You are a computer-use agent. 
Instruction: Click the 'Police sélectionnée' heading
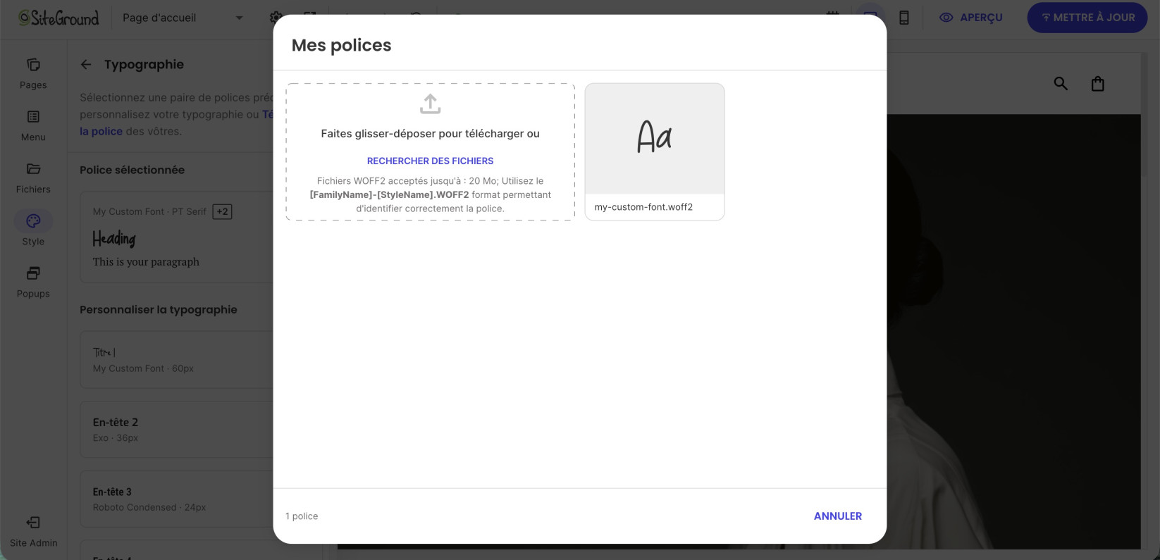[x=132, y=170]
